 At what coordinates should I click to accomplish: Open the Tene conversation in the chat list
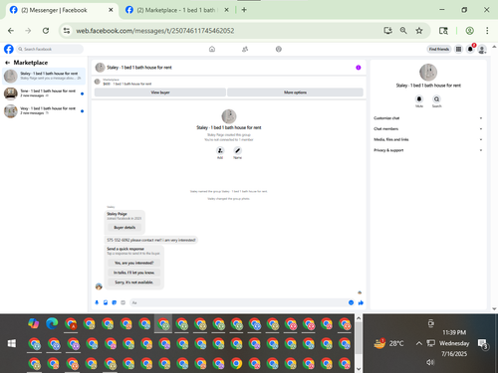tap(44, 93)
